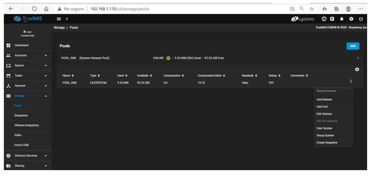
Task: Open browser three-dot settings menu
Action: pyautogui.click(x=361, y=9)
